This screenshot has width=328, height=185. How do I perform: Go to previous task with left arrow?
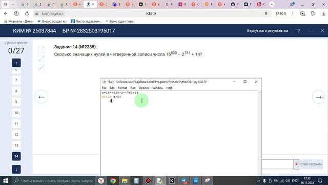coord(42,97)
